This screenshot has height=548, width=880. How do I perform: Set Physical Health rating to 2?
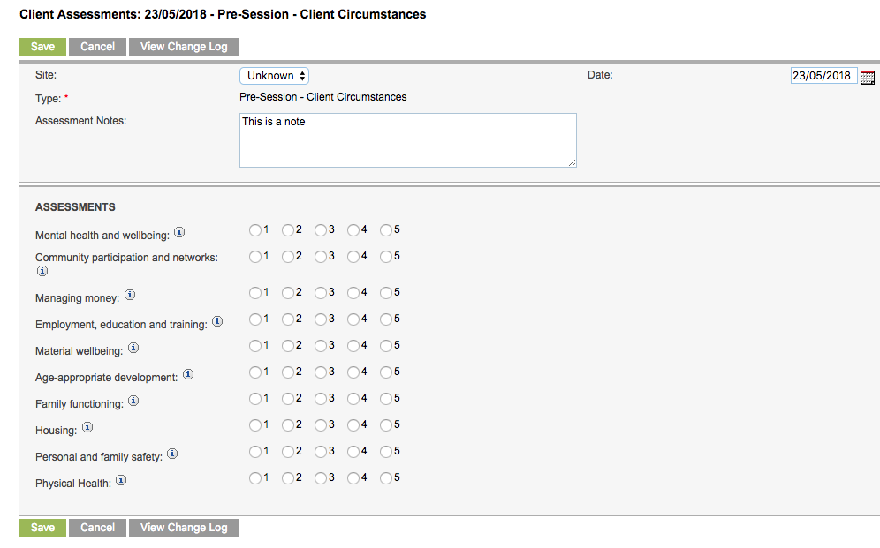(288, 478)
